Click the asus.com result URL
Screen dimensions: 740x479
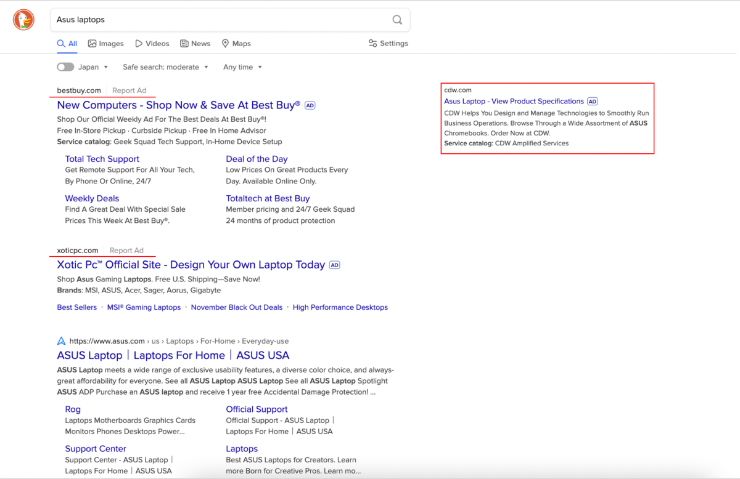point(179,341)
